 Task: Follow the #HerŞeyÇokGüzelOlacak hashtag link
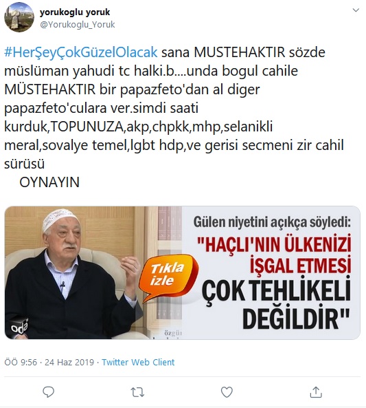pyautogui.click(x=81, y=52)
